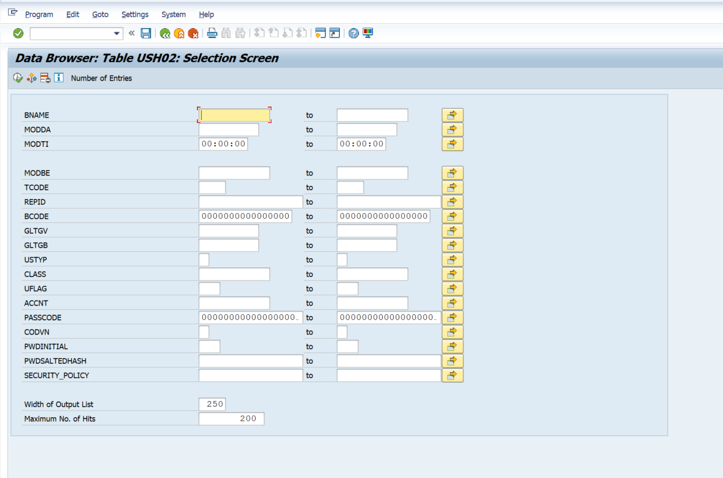Click the green Back arrow icon
723x478 pixels.
pos(165,33)
